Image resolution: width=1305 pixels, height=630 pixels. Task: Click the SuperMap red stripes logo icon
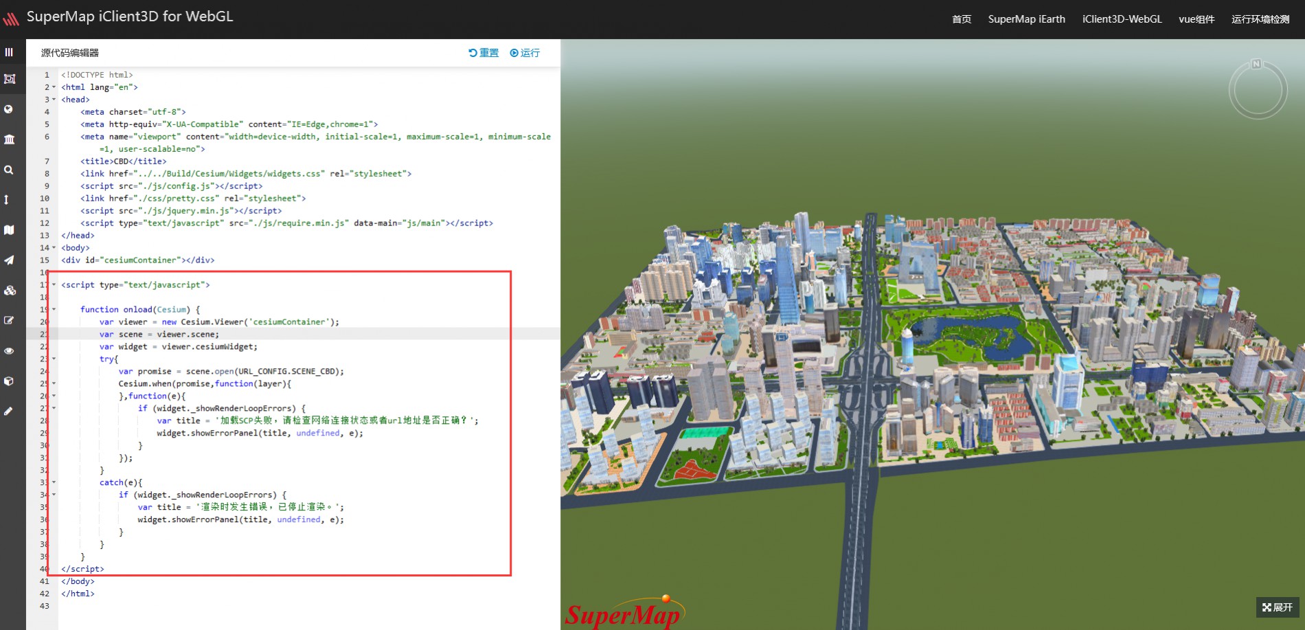(x=11, y=19)
